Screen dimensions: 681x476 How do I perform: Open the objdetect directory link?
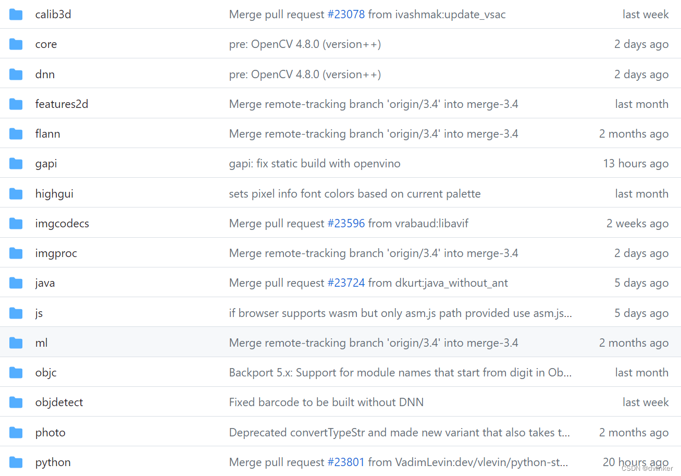59,402
